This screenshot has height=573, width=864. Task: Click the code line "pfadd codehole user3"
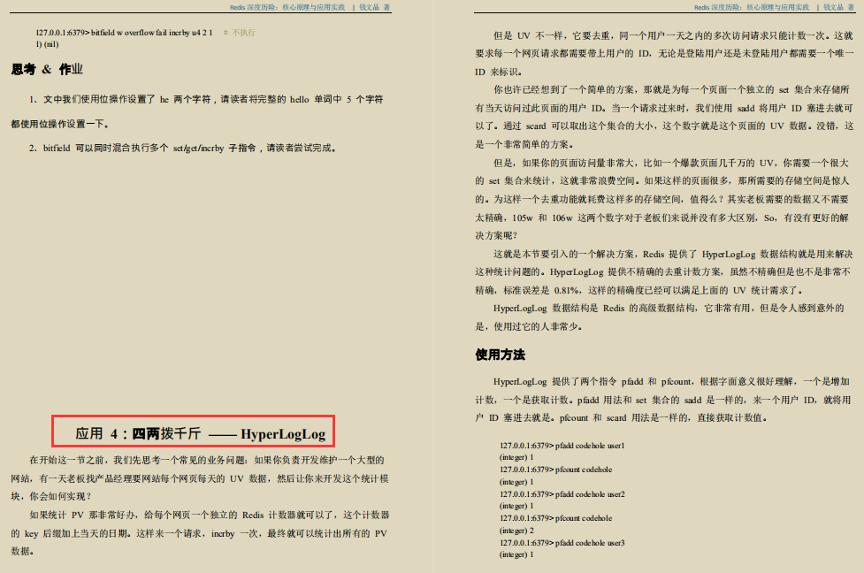click(562, 543)
